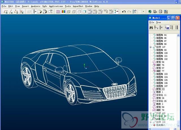The image size is (181, 130).
Task: Open the Applications menu
Action: (x=56, y=6)
